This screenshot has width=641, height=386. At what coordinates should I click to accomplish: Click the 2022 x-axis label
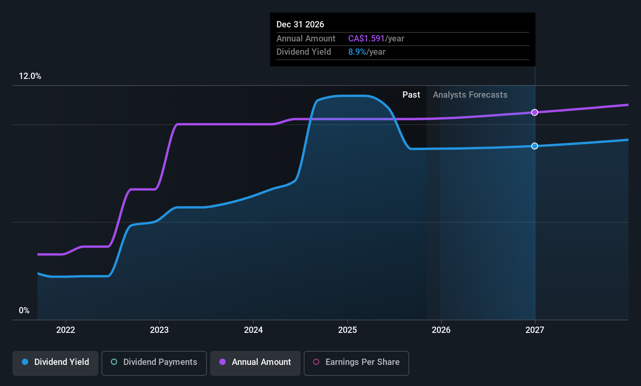[66, 330]
